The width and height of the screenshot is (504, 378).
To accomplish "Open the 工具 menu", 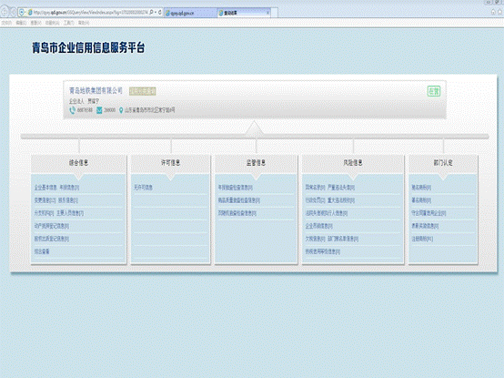I will (x=69, y=23).
